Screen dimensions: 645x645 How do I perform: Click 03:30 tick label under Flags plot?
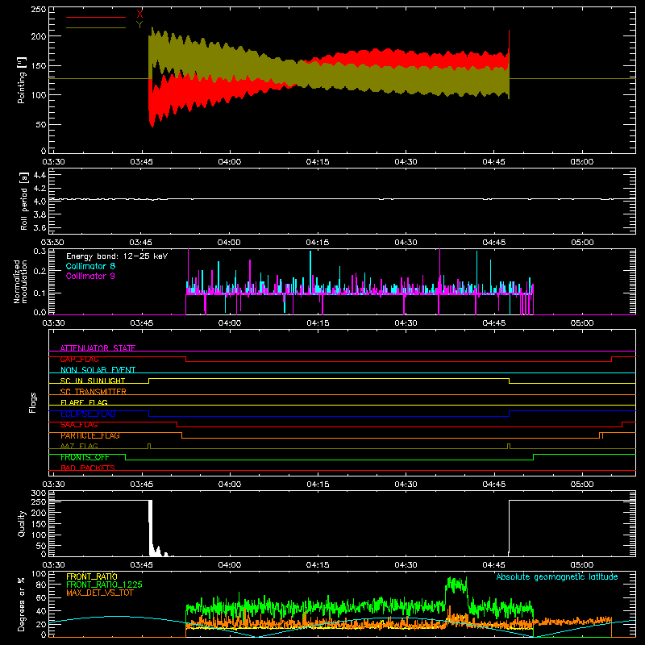tap(53, 485)
